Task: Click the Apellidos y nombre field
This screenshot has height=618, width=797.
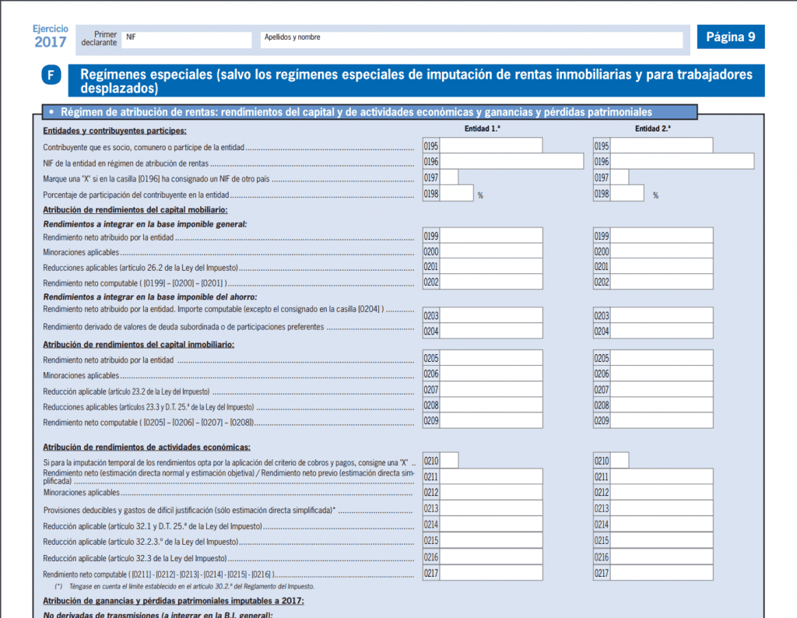Action: [471, 40]
